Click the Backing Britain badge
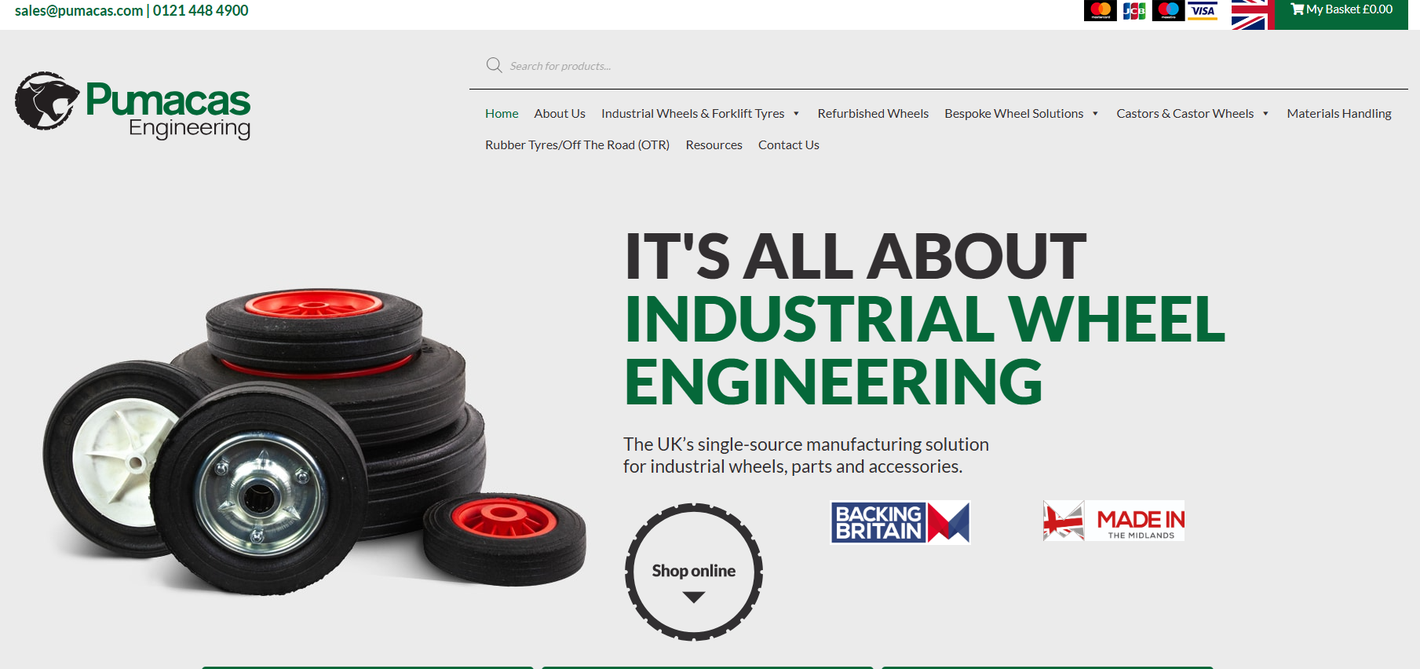The image size is (1420, 669). pyautogui.click(x=900, y=522)
